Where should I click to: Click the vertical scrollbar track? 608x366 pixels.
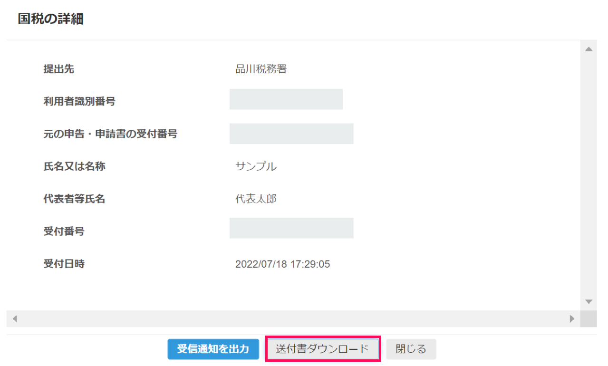click(x=589, y=175)
